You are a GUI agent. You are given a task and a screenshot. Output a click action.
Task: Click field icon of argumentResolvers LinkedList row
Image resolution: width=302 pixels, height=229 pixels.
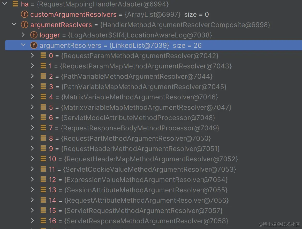point(34,45)
